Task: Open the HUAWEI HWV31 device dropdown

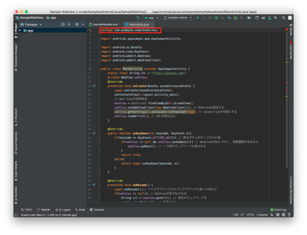Action: click(x=177, y=18)
